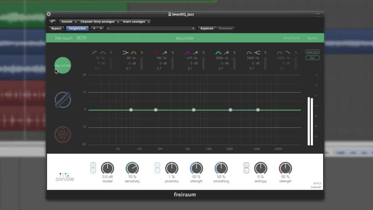Solo the 619 Hz band with its S button
The image size is (373, 210).
tap(203, 52)
